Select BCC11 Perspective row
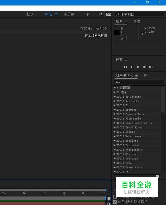166x205 pixels. click(137, 150)
